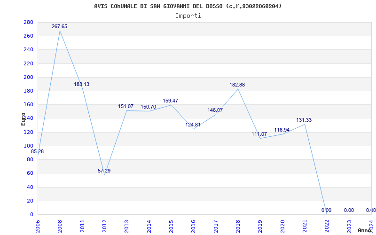Click the 280 y-axis tick label
The image size is (376, 235).
click(x=29, y=22)
